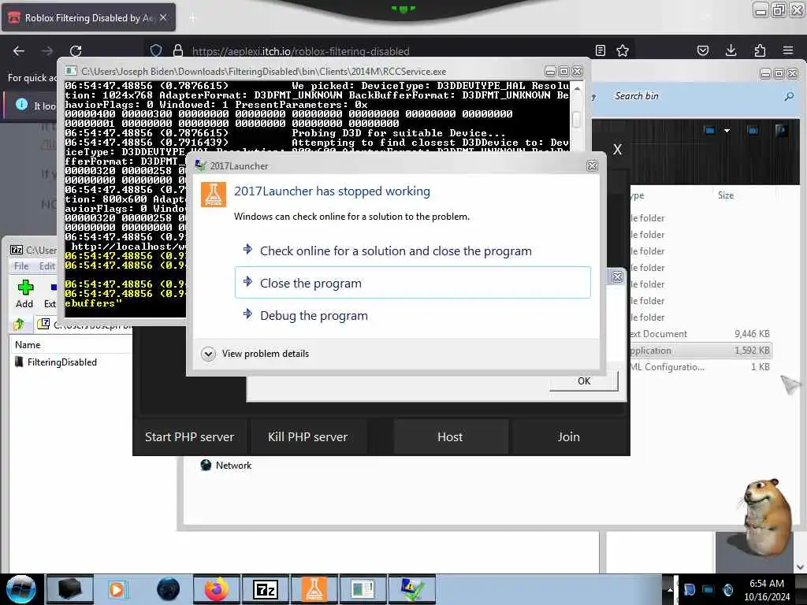Open a new Firefox tab
807x605 pixels.
coord(193,18)
